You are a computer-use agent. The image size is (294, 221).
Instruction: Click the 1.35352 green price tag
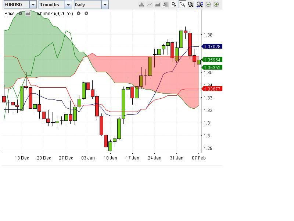tap(212, 67)
